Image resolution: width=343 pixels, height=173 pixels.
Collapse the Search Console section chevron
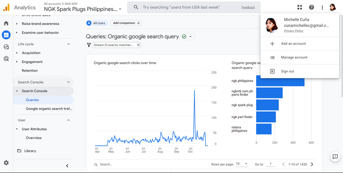68,82
